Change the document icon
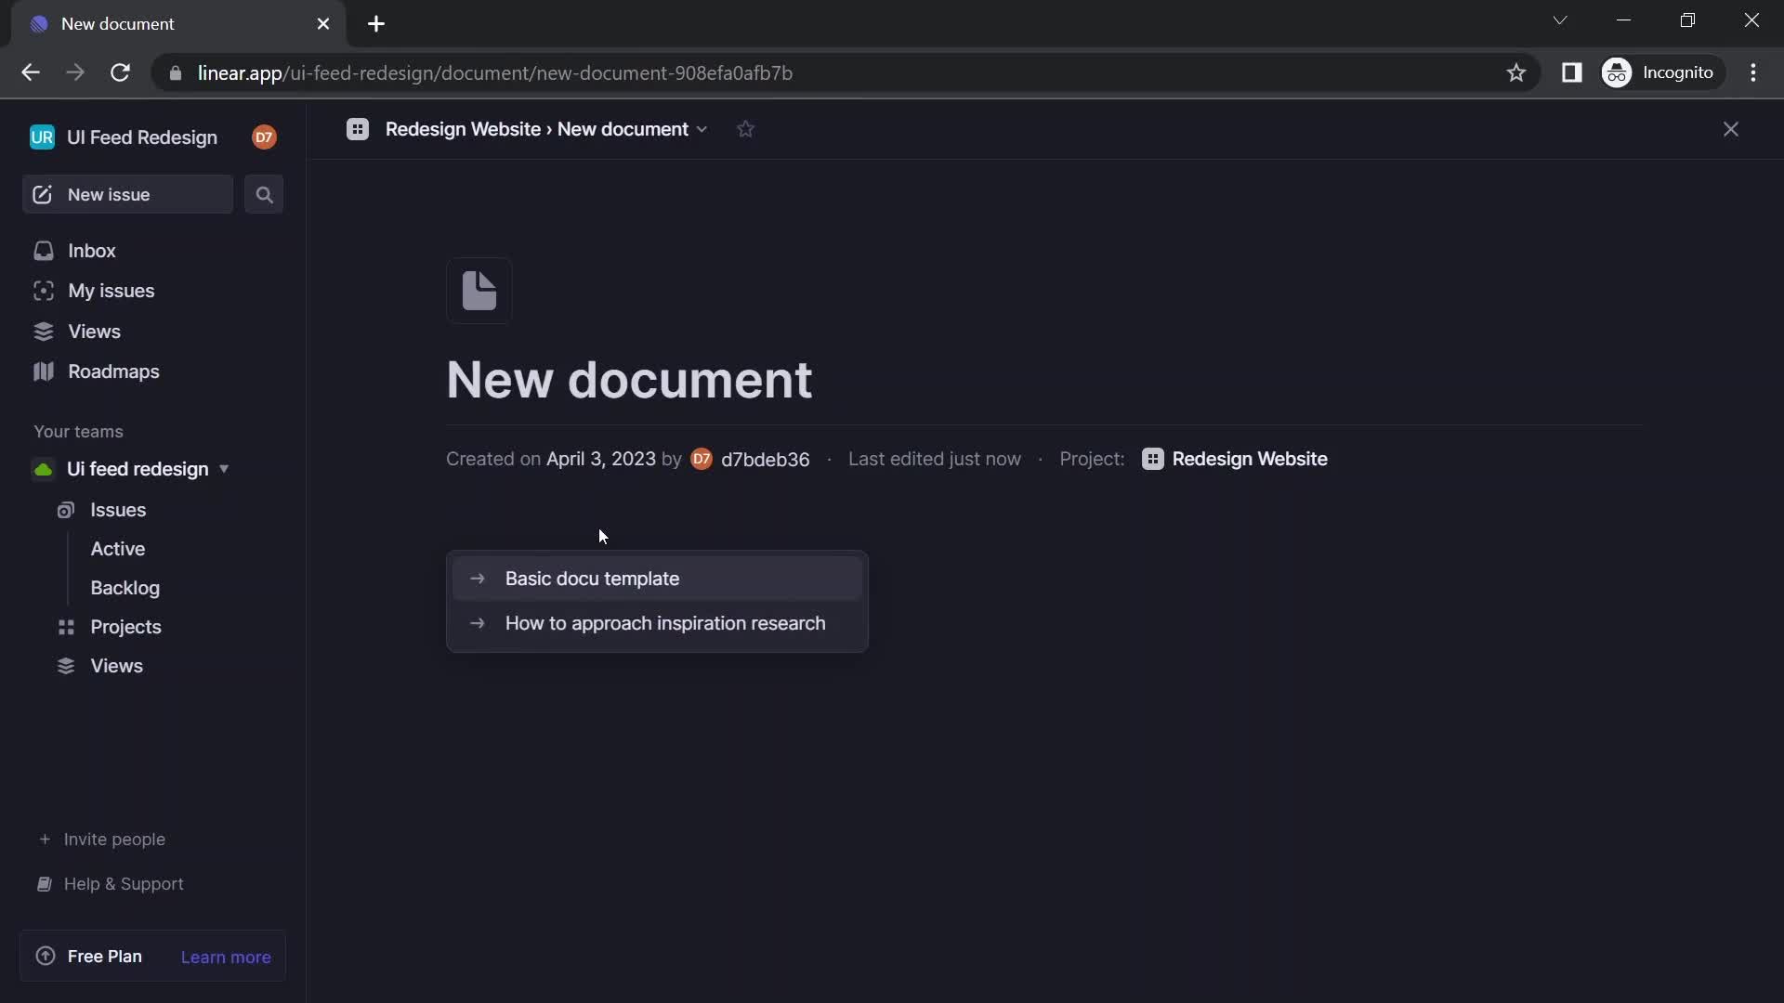Image resolution: width=1784 pixels, height=1003 pixels. click(479, 292)
